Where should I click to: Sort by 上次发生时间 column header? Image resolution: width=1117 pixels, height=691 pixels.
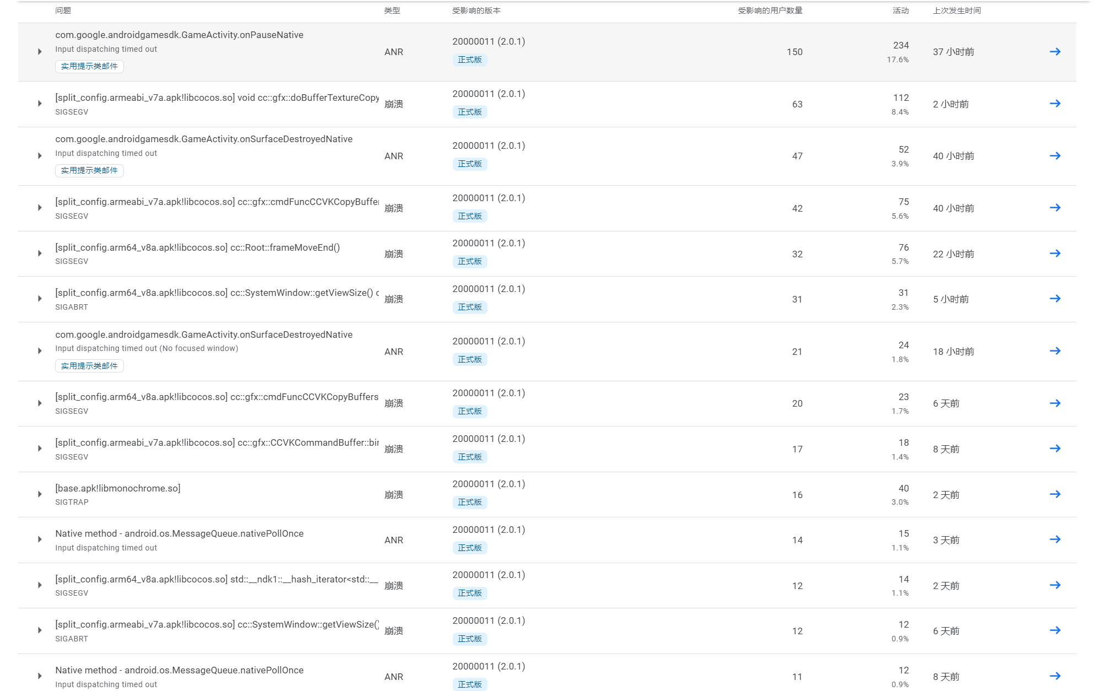point(956,10)
